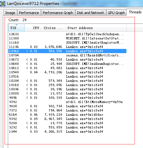Select thread row TID 12632

coord(67,34)
